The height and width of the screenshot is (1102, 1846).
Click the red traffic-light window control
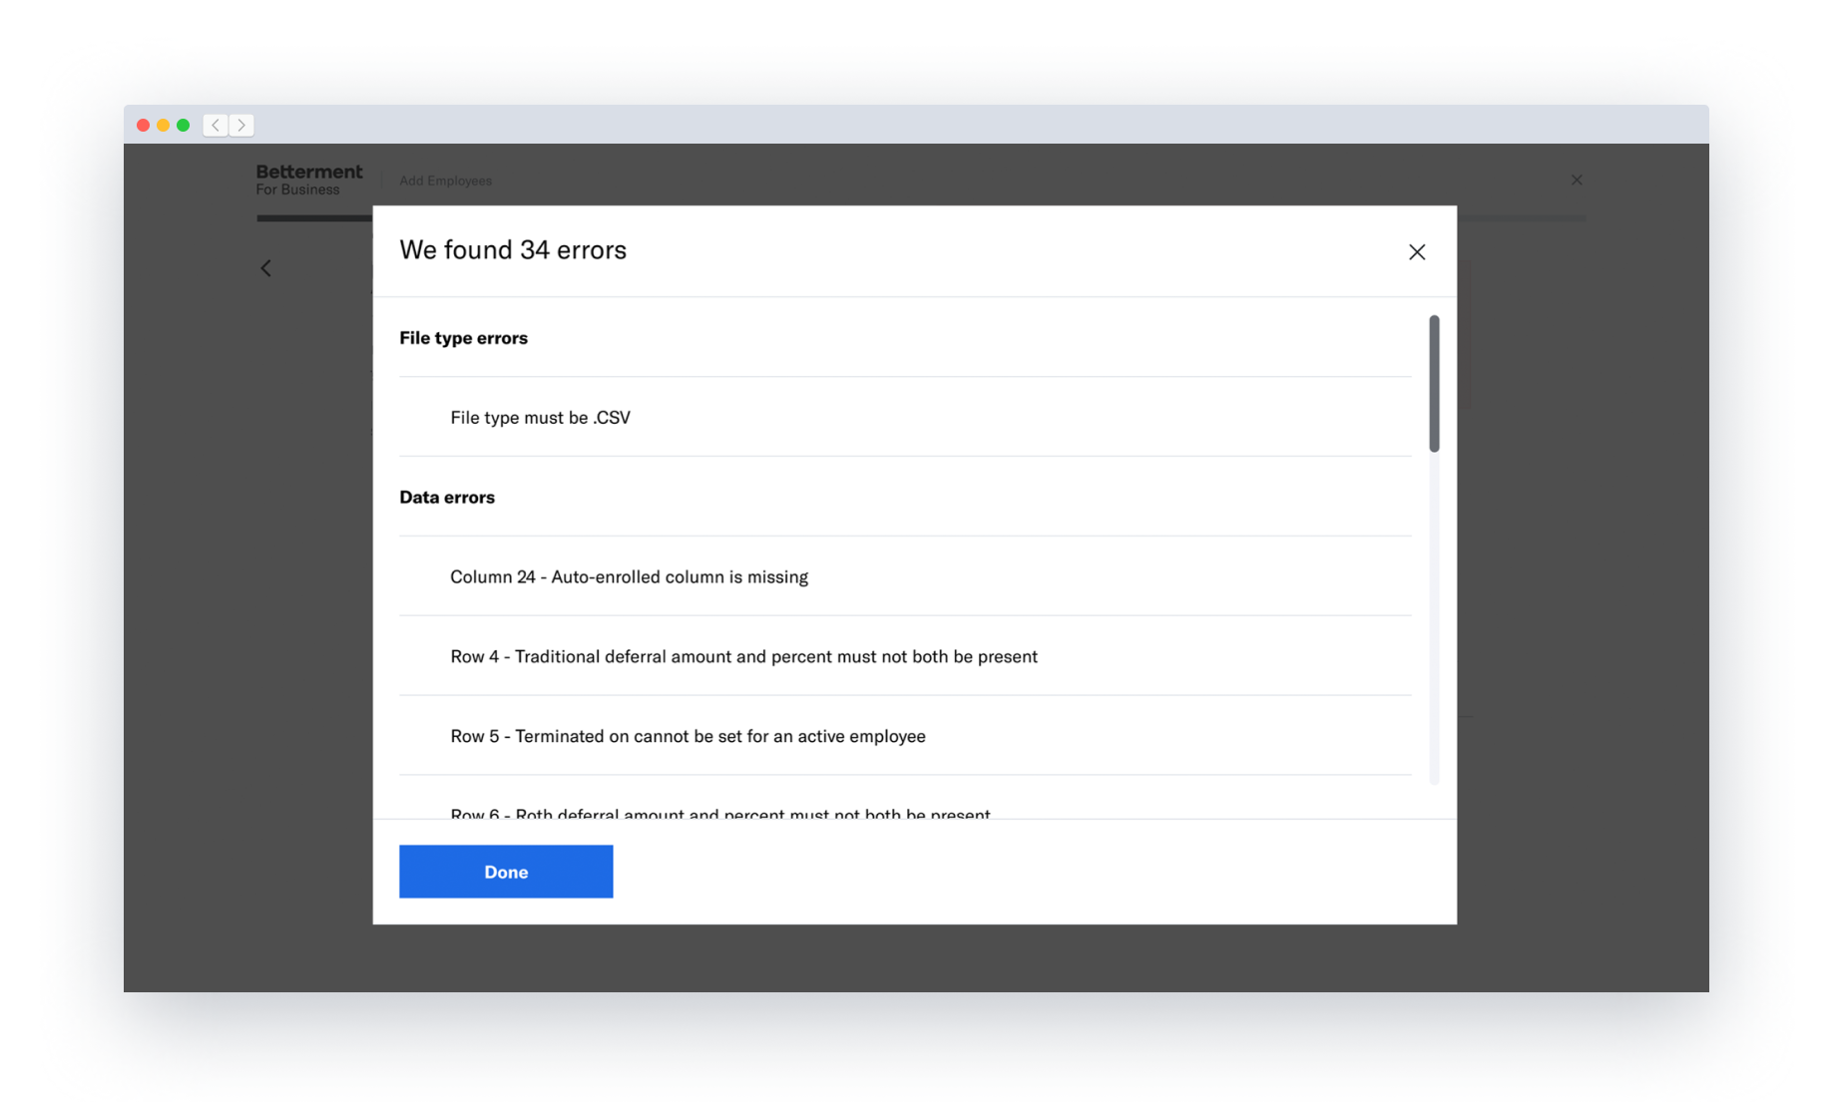point(142,125)
